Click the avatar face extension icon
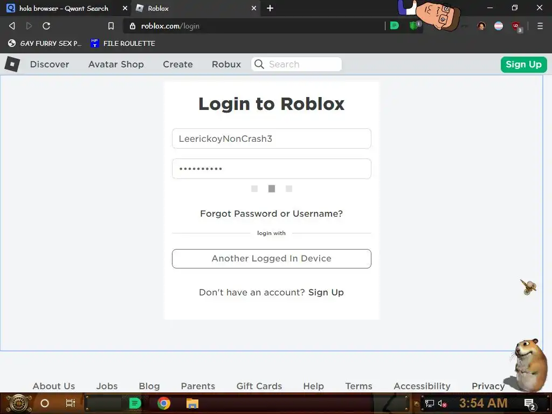 click(x=481, y=26)
